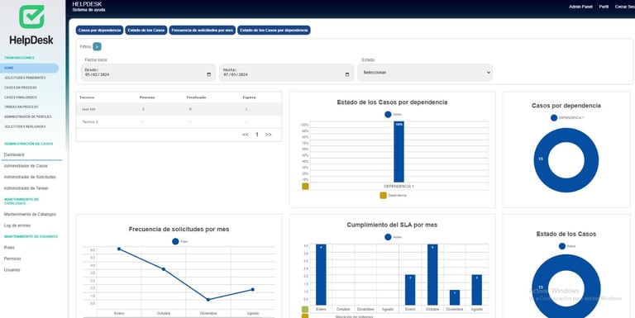Click page number 1 in table pagination
This screenshot has height=318, width=635.
tap(257, 135)
